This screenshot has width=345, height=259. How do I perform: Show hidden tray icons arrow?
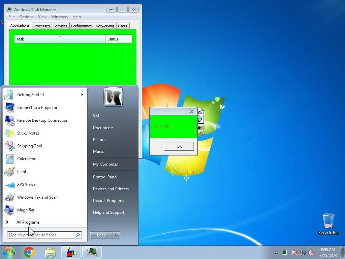click(276, 253)
